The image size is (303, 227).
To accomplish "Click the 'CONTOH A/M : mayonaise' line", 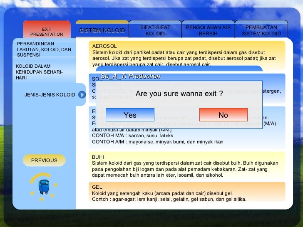I will [157, 142].
